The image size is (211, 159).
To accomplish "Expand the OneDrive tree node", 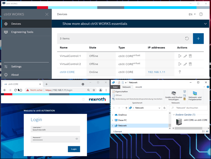I will click(113, 115).
